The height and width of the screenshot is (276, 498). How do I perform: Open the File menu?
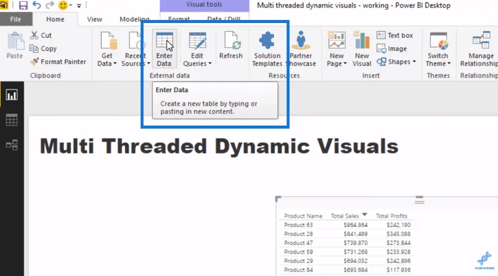(x=16, y=19)
